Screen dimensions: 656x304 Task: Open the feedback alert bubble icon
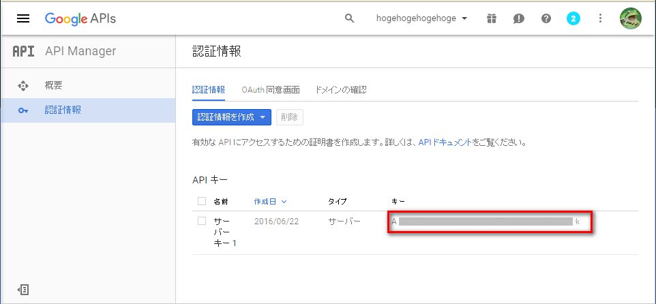tap(519, 18)
